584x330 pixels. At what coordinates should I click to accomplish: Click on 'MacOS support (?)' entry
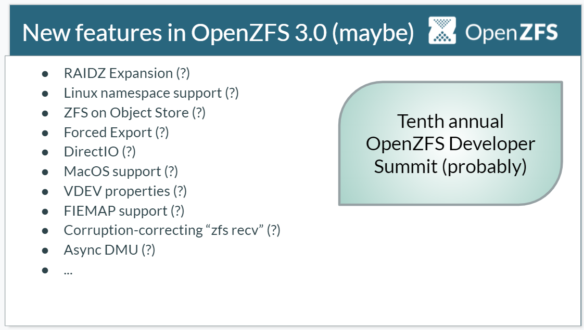click(121, 171)
